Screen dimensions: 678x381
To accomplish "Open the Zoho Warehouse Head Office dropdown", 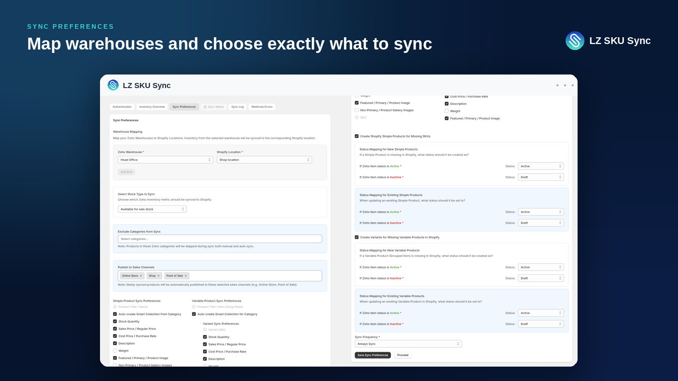I will click(x=165, y=160).
